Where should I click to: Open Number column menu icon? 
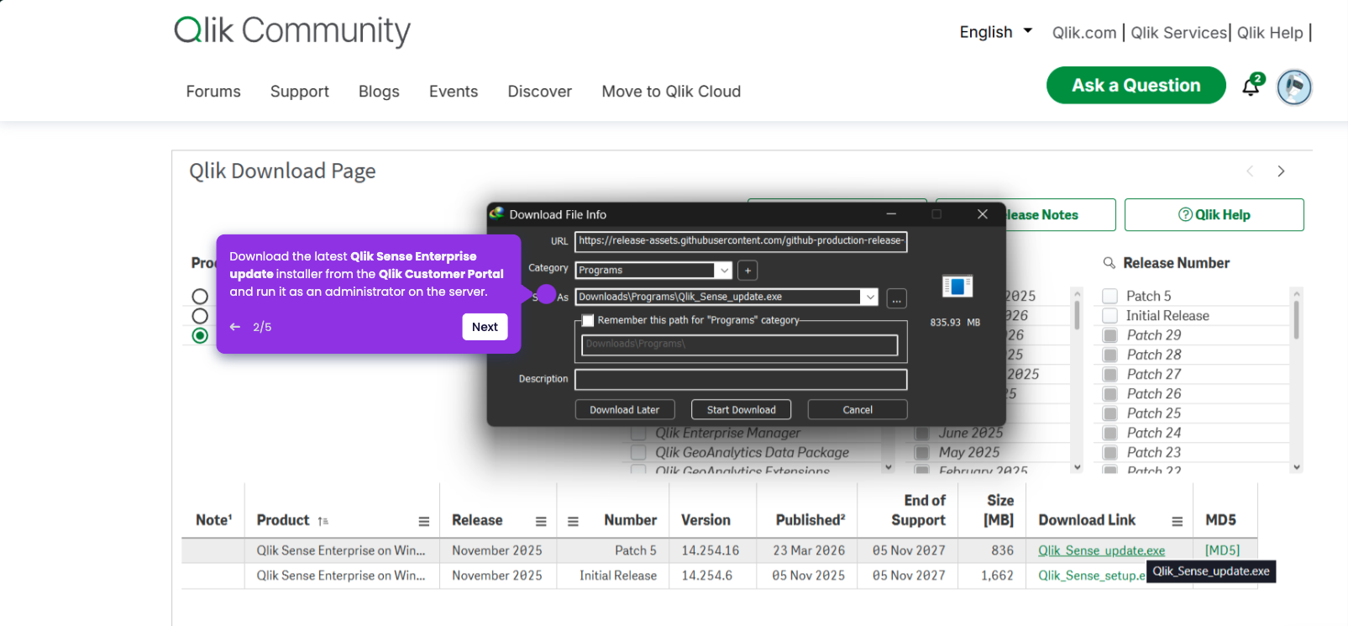coord(573,521)
